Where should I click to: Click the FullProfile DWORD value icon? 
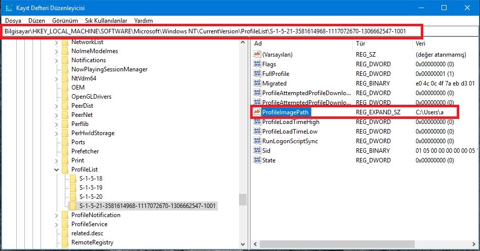[257, 73]
